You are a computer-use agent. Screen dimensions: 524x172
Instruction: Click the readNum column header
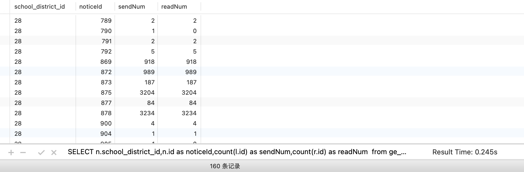(174, 7)
